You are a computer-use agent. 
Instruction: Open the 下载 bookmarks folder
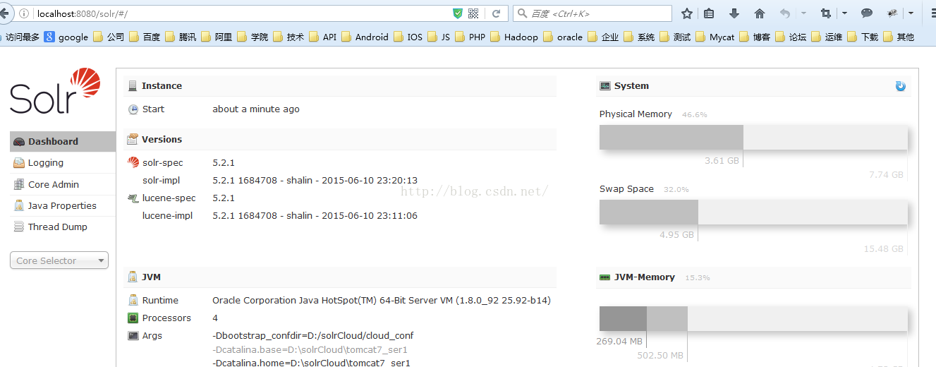863,37
